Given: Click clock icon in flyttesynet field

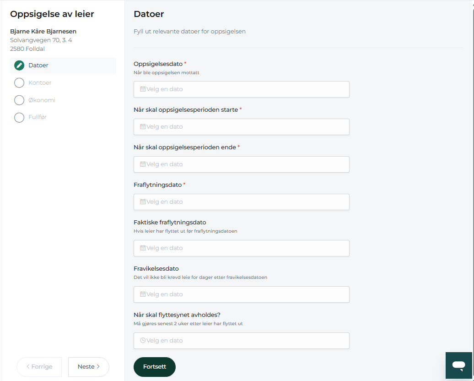Looking at the screenshot, I should (143, 341).
